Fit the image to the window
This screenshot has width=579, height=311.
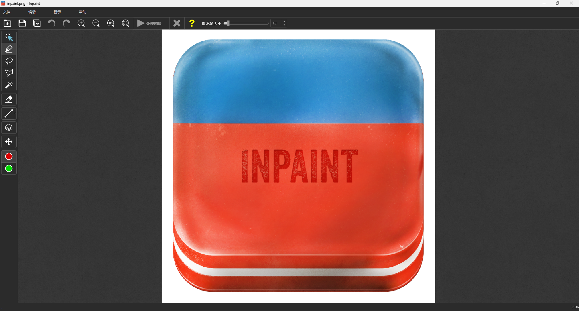point(125,23)
